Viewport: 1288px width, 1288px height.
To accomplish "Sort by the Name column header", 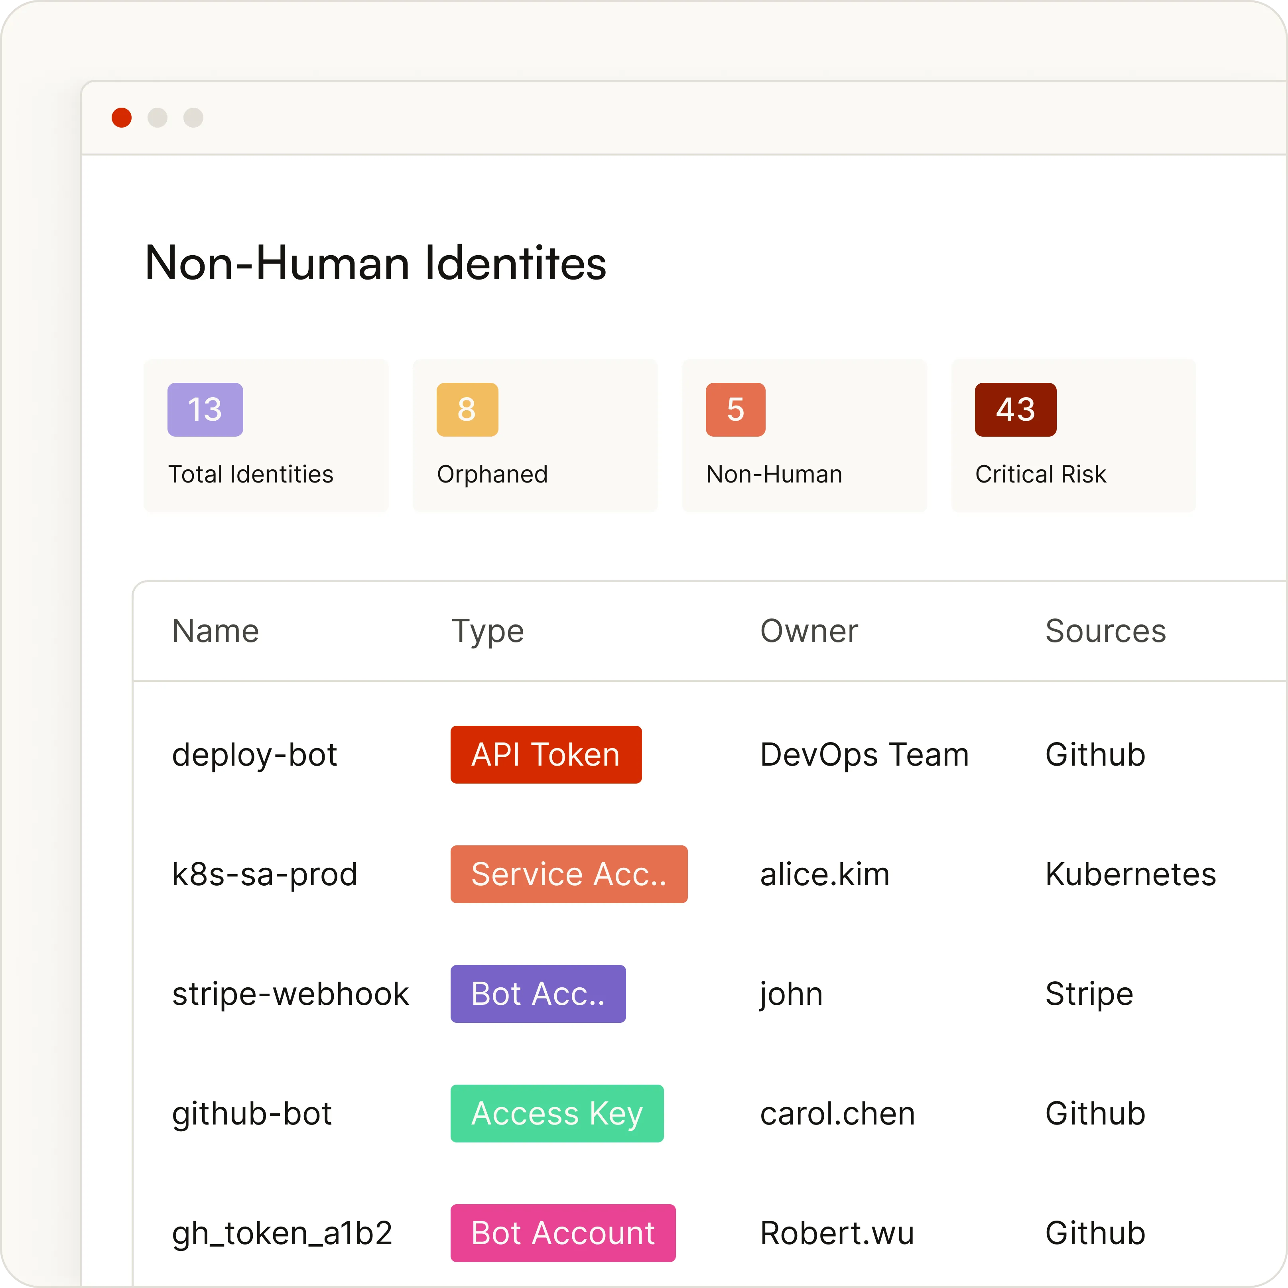I will 215,631.
